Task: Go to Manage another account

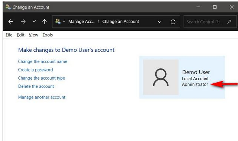Action: 42,97
